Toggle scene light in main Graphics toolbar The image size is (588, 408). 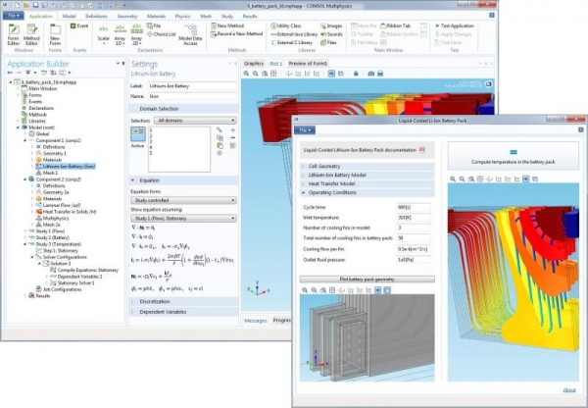point(331,74)
